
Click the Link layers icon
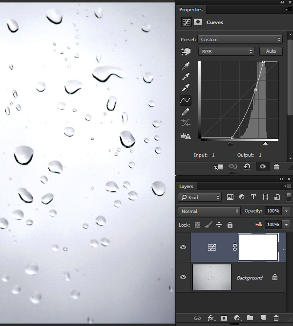(x=197, y=318)
